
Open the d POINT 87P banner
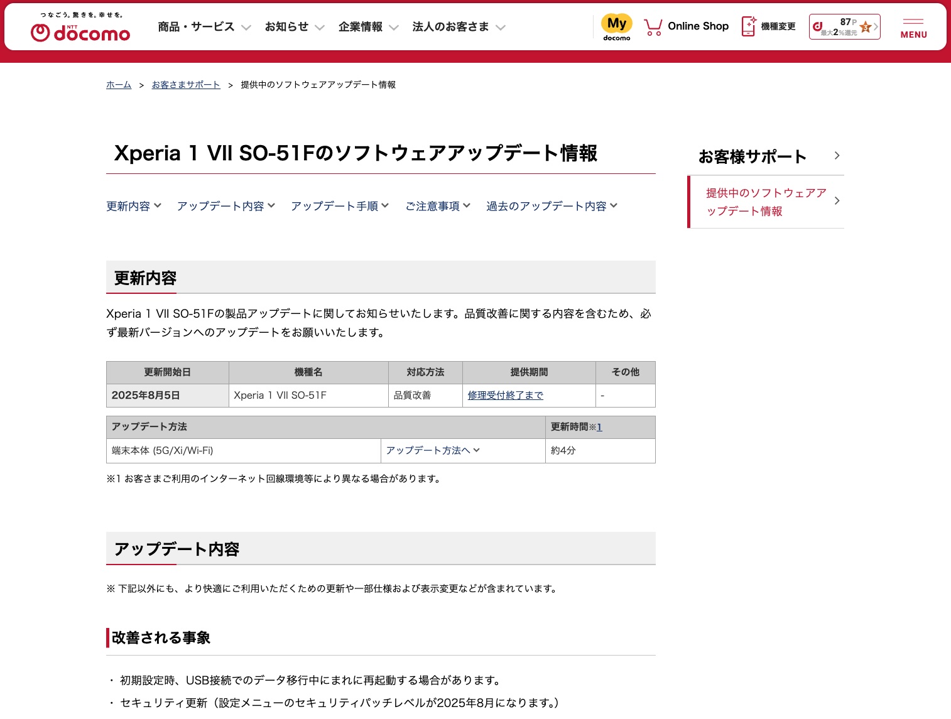pos(844,27)
